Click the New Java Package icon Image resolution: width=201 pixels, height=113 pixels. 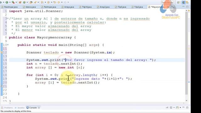click(x=20, y=2)
